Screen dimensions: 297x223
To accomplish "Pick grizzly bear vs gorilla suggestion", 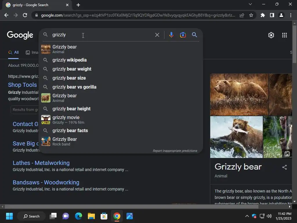I will tap(121, 87).
